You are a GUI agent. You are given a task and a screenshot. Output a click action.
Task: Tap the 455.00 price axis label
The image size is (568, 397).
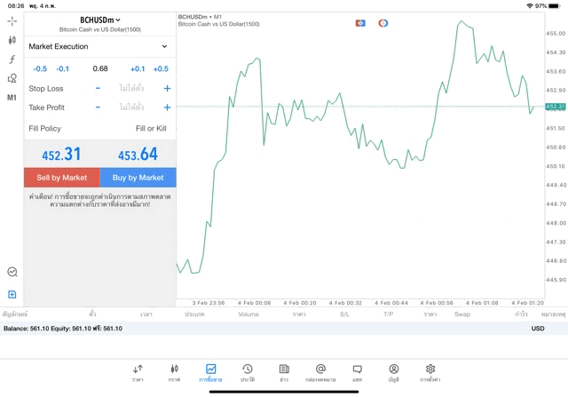556,34
